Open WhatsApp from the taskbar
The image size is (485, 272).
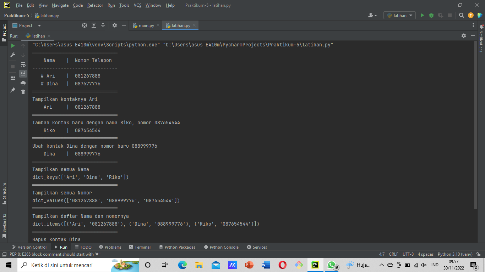(332, 265)
